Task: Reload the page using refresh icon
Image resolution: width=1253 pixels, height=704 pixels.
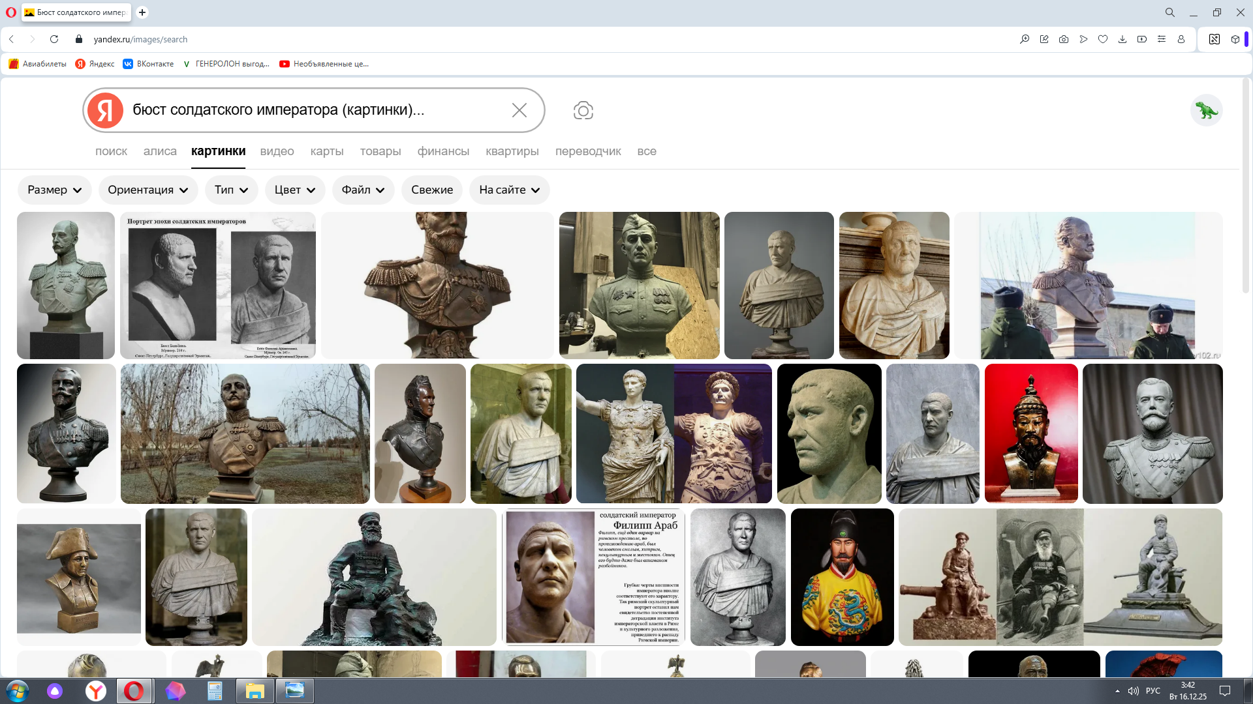Action: coord(54,39)
